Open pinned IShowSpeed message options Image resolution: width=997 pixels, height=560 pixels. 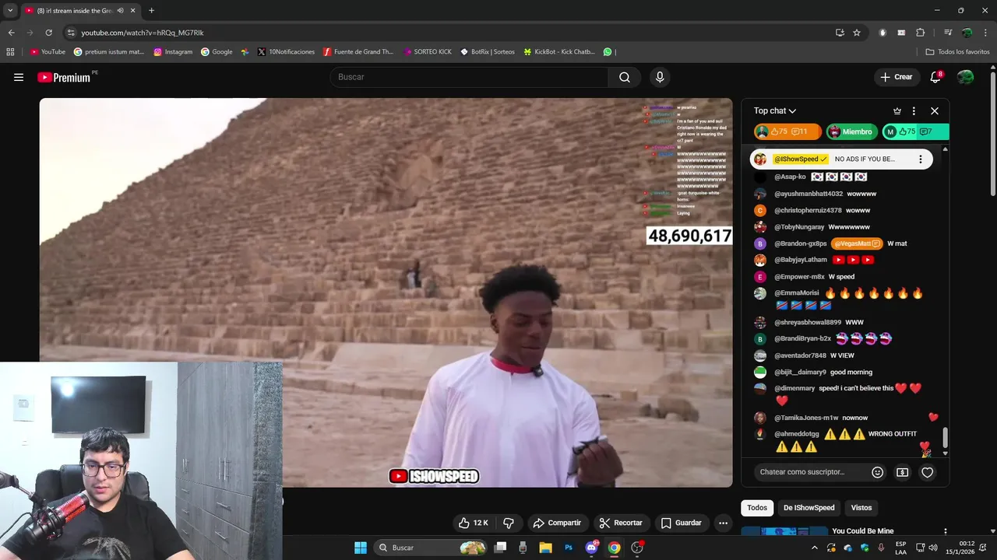tap(920, 159)
